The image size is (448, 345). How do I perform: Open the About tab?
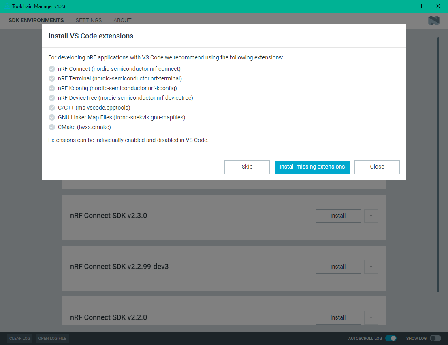[123, 20]
